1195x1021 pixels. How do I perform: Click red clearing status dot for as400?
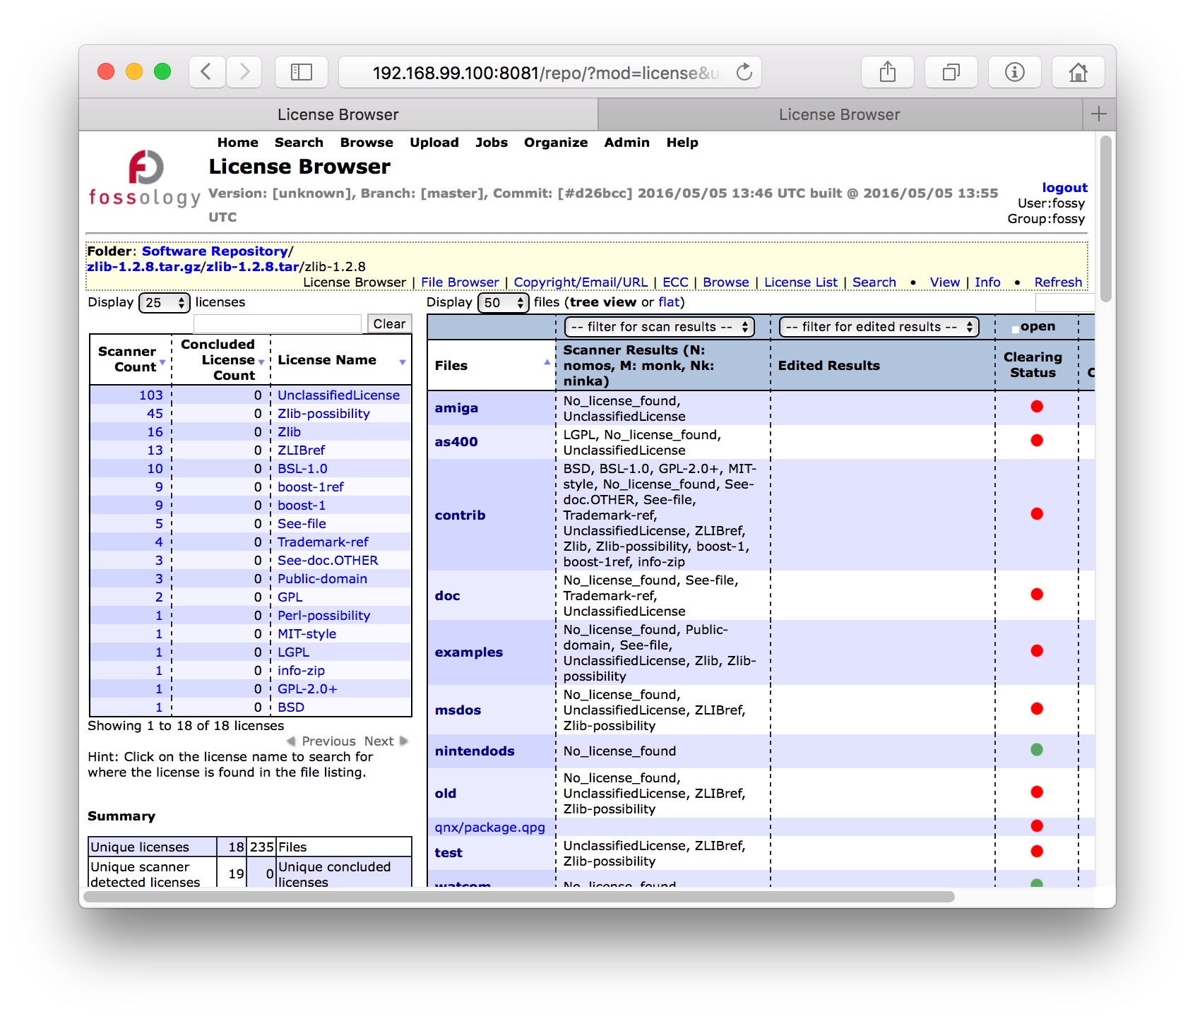coord(1037,440)
